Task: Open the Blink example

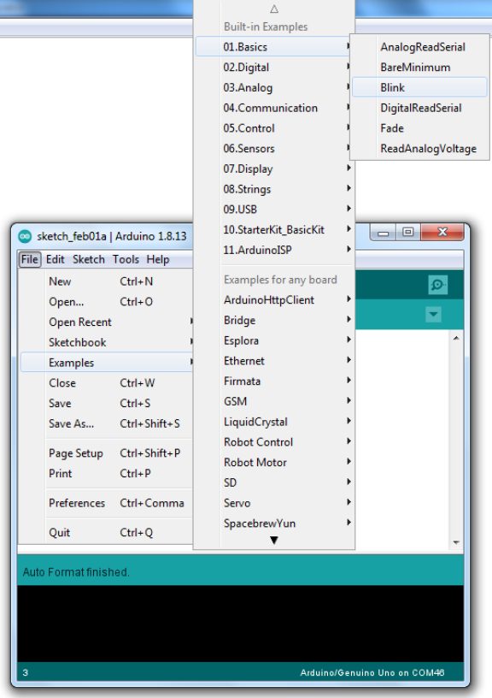Action: tap(419, 88)
